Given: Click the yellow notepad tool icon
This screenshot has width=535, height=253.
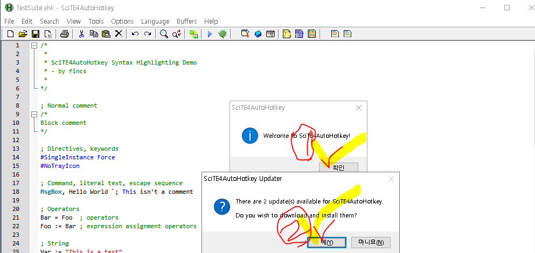Looking at the screenshot, I should (287, 34).
